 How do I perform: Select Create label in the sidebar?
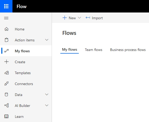pyautogui.click(x=20, y=62)
